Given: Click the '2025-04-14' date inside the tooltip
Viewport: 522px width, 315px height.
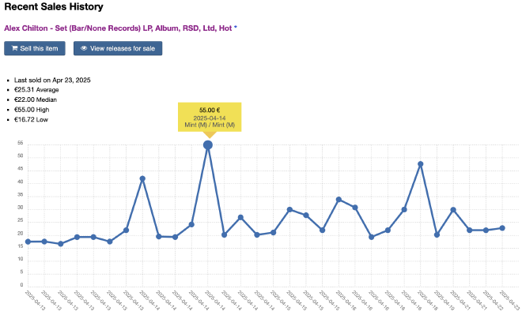Looking at the screenshot, I should coord(210,118).
